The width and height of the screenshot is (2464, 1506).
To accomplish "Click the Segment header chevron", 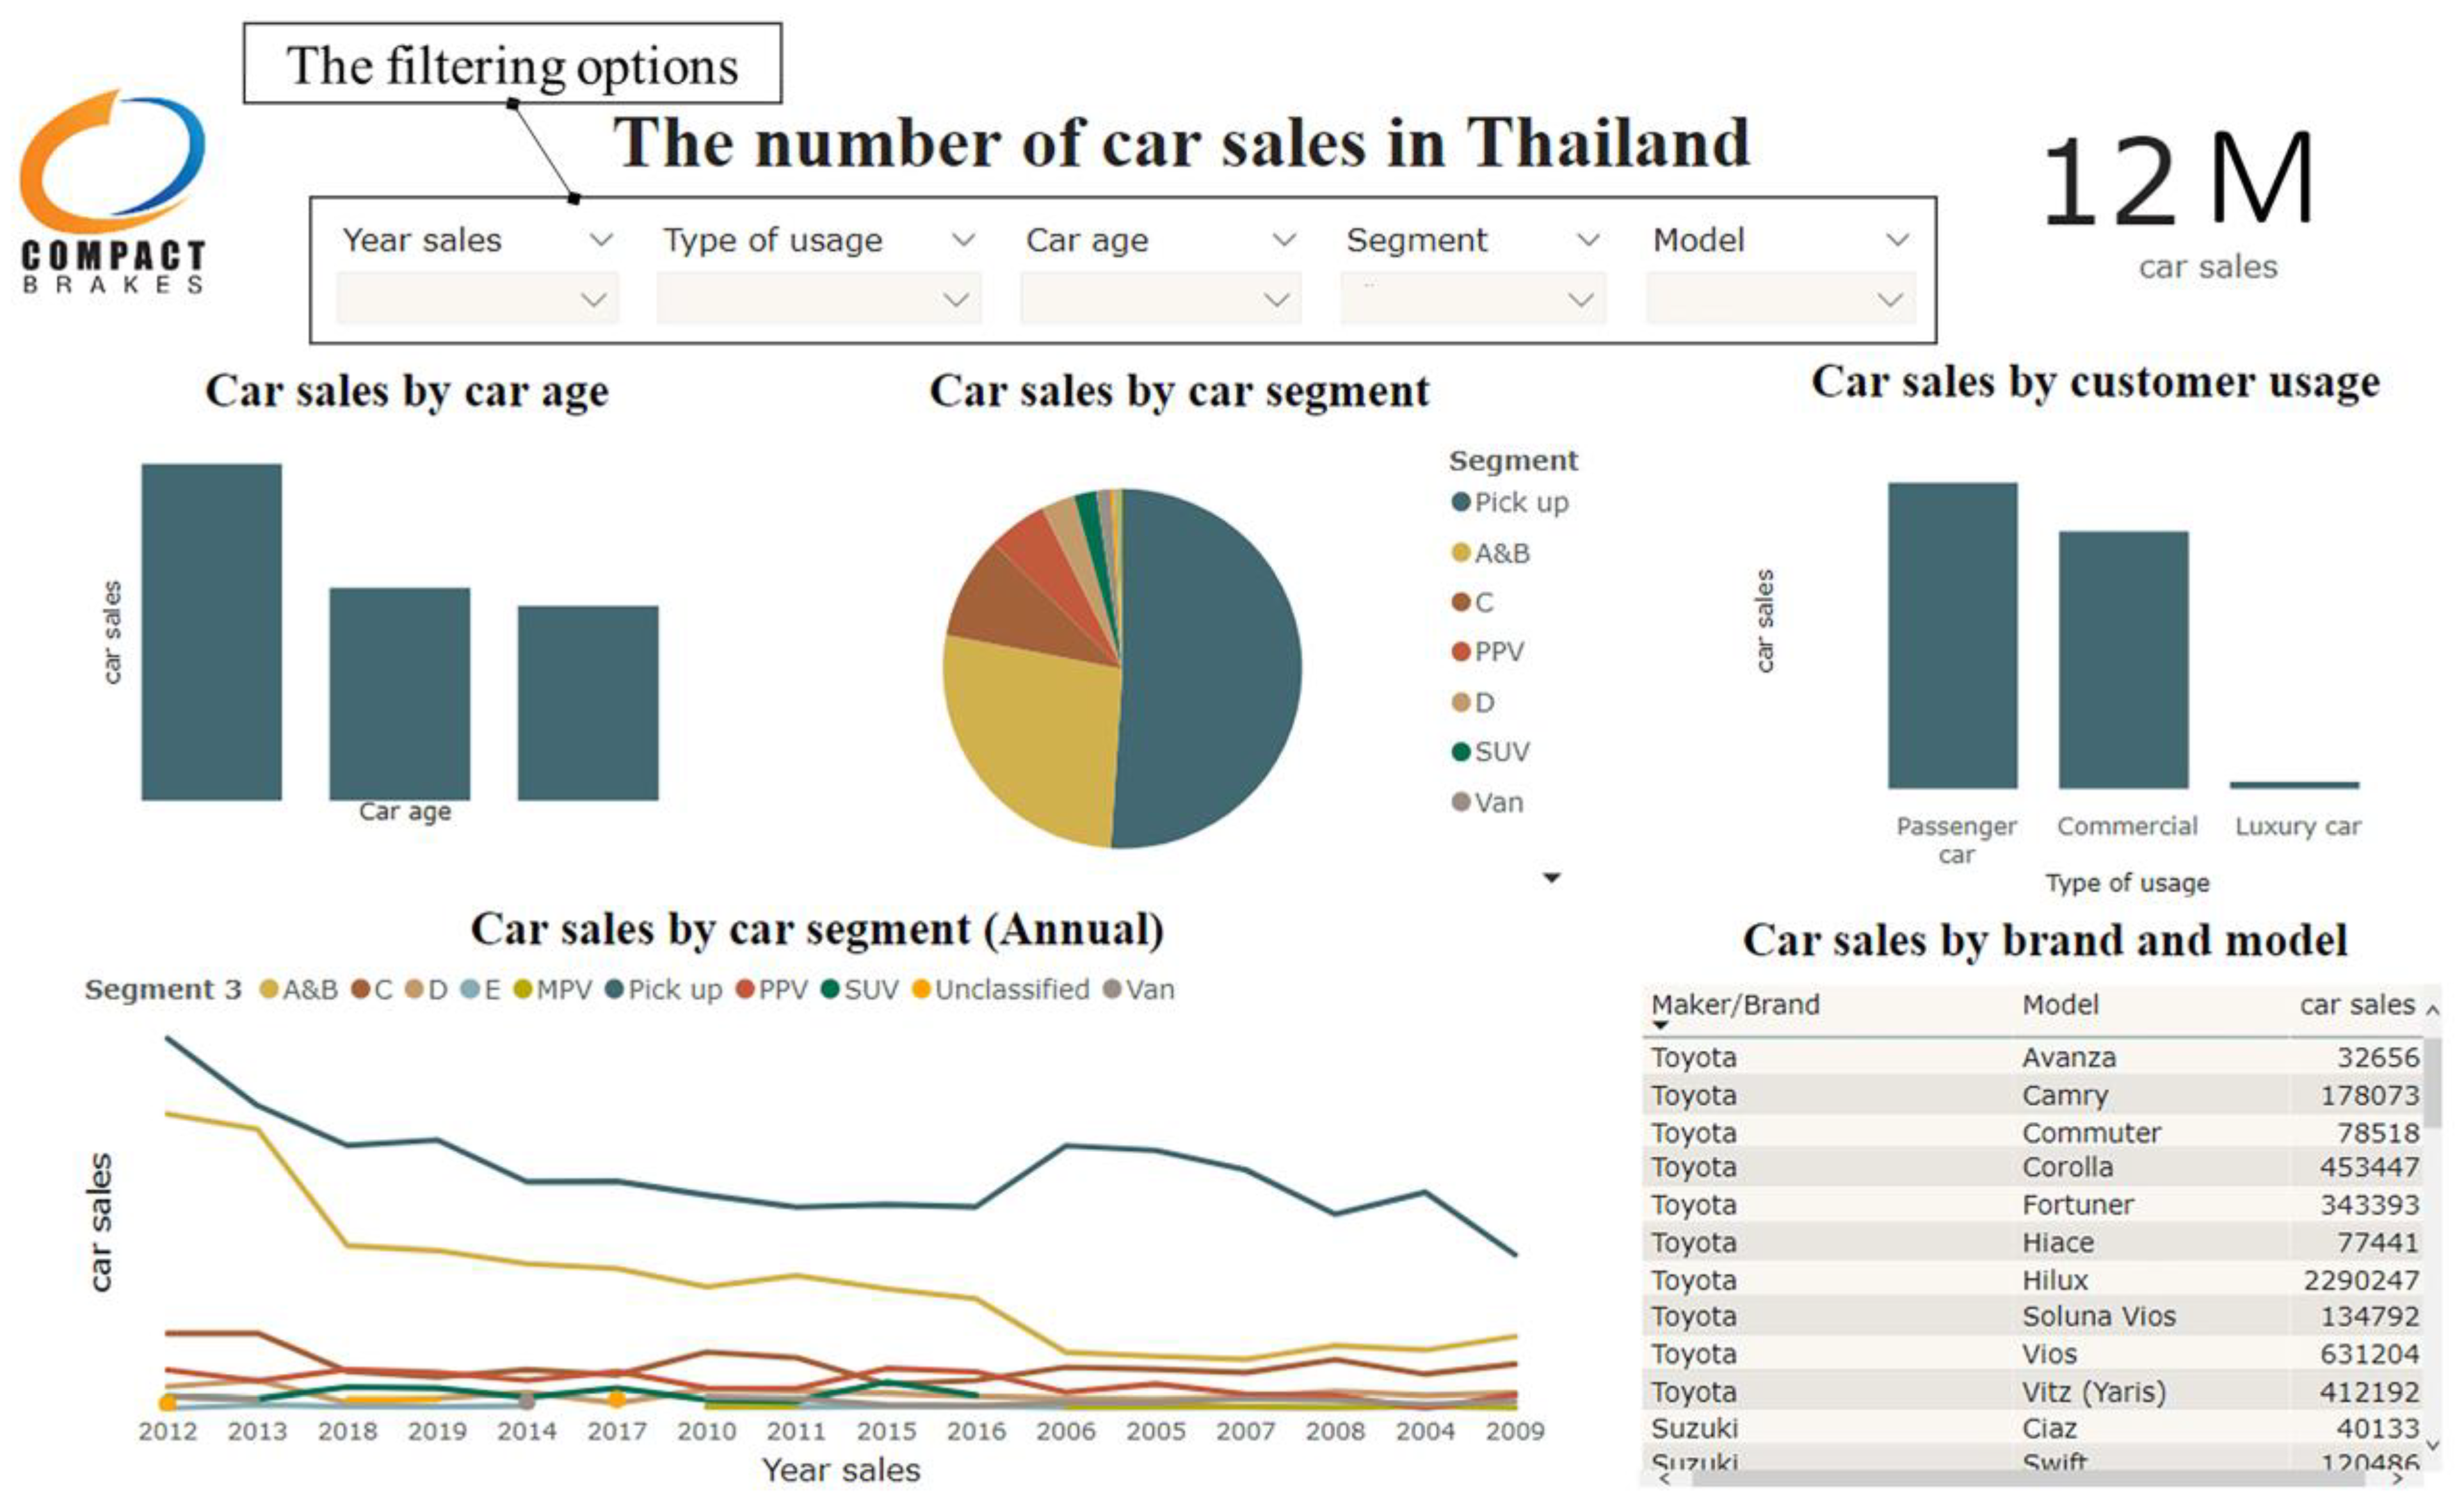I will point(1588,240).
